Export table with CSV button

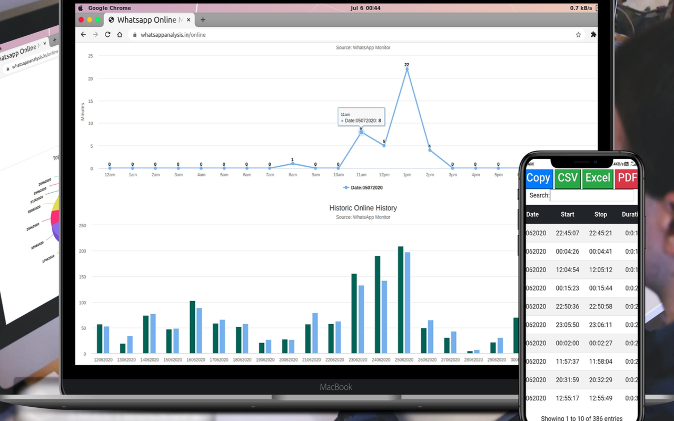point(568,178)
